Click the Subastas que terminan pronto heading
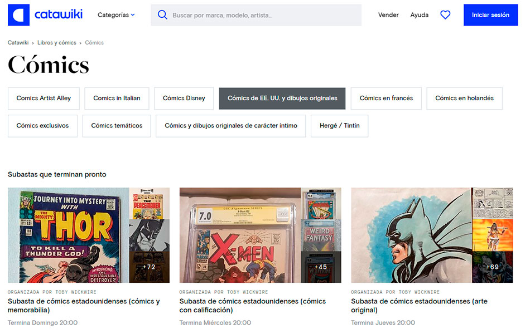The width and height of the screenshot is (530, 334). [57, 174]
